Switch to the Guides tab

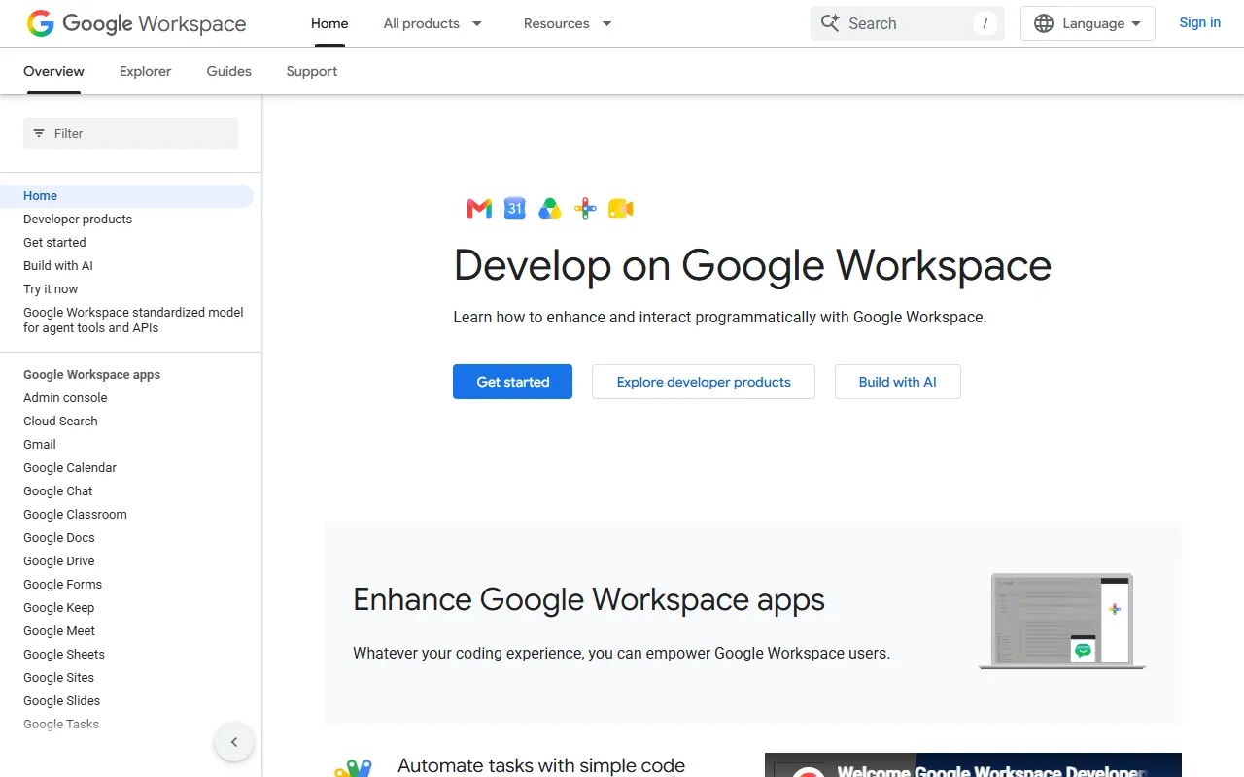(x=229, y=71)
